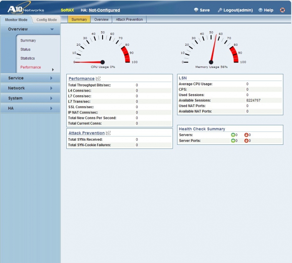Expand the System sidebar section
The height and width of the screenshot is (263, 292).
(51, 98)
